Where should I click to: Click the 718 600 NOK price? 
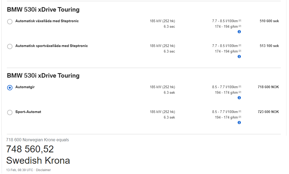coord(268,87)
